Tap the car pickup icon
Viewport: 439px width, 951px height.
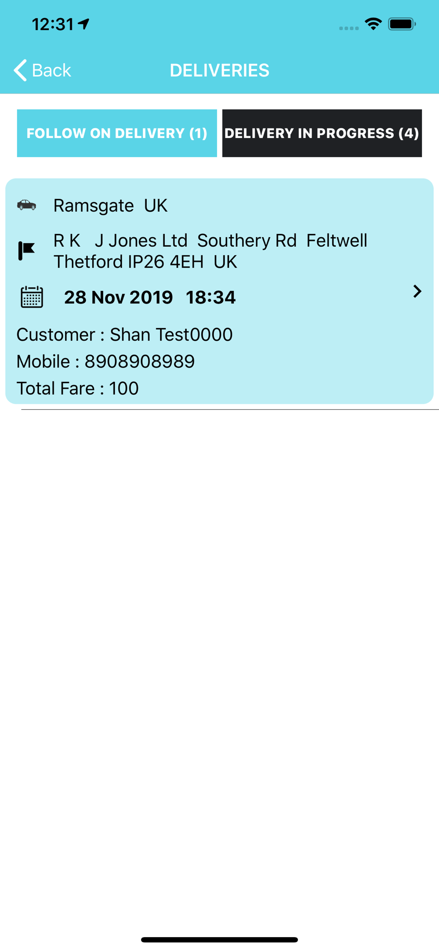[27, 205]
